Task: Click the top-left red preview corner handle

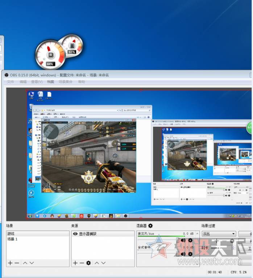Action: click(x=27, y=90)
